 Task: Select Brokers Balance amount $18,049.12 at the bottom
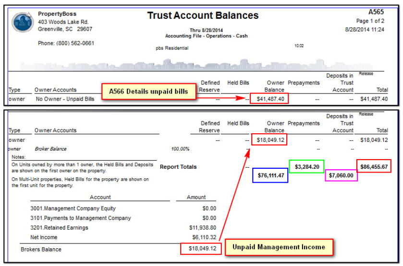pos(202,249)
